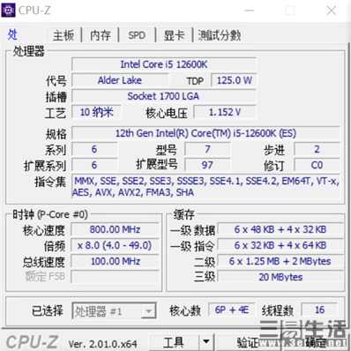Click the 20 MBytes level 3 cache value
Image resolution: width=351 pixels, height=351 pixels.
tap(280, 277)
